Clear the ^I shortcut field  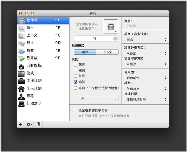(115, 38)
